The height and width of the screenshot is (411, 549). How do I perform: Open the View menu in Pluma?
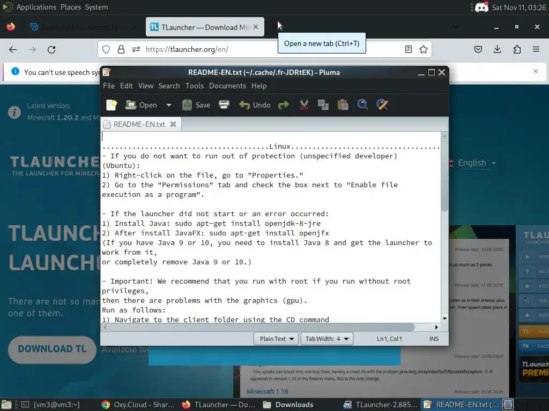pyautogui.click(x=146, y=86)
